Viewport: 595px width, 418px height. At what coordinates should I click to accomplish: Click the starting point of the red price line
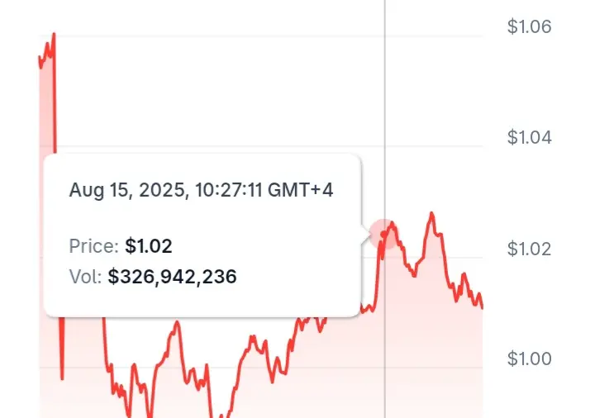(x=40, y=57)
